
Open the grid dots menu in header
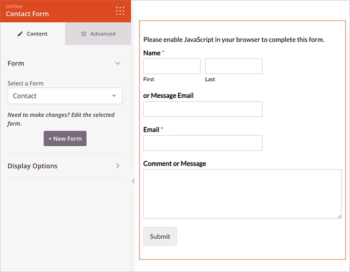pyautogui.click(x=120, y=11)
